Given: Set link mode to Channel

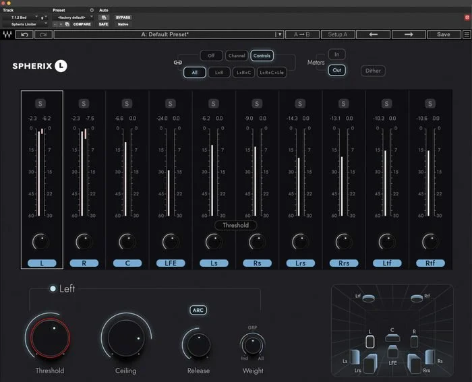Looking at the screenshot, I should click(x=237, y=56).
